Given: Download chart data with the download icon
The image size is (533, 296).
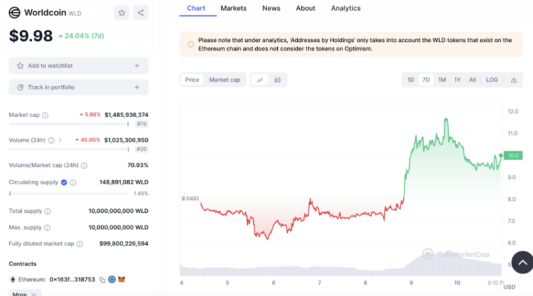Looking at the screenshot, I should [x=514, y=80].
